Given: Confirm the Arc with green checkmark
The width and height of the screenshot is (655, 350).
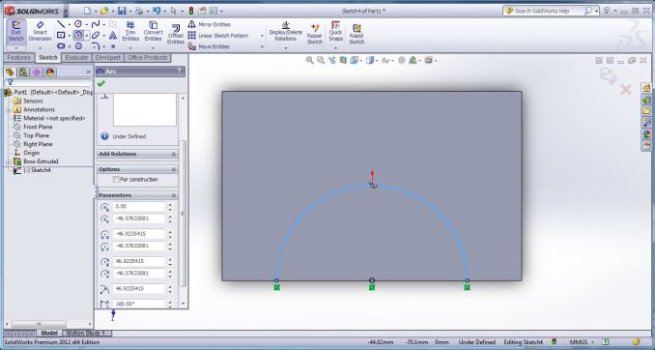Looking at the screenshot, I should click(100, 83).
